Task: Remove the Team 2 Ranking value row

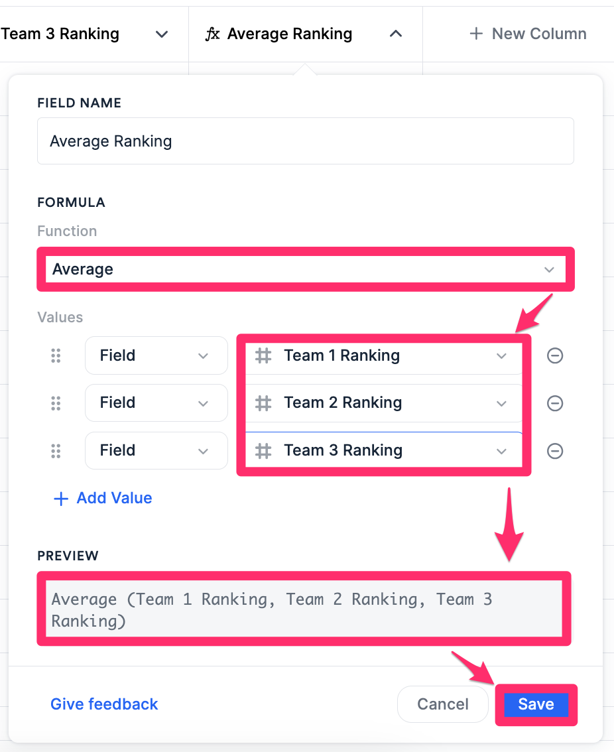Action: [555, 403]
